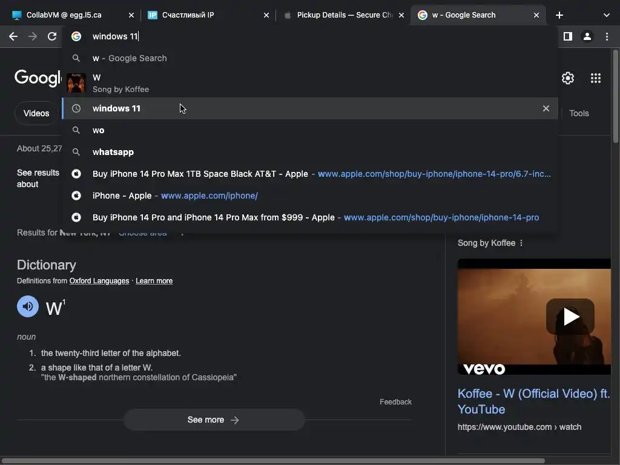Viewport: 620px width, 465px height.
Task: Open the search Tools option
Action: tap(579, 113)
